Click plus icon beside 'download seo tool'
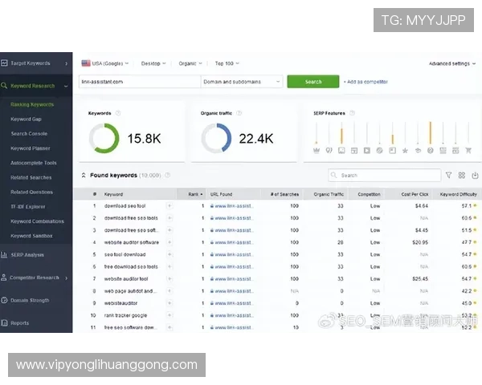The height and width of the screenshot is (385, 482). click(x=169, y=206)
